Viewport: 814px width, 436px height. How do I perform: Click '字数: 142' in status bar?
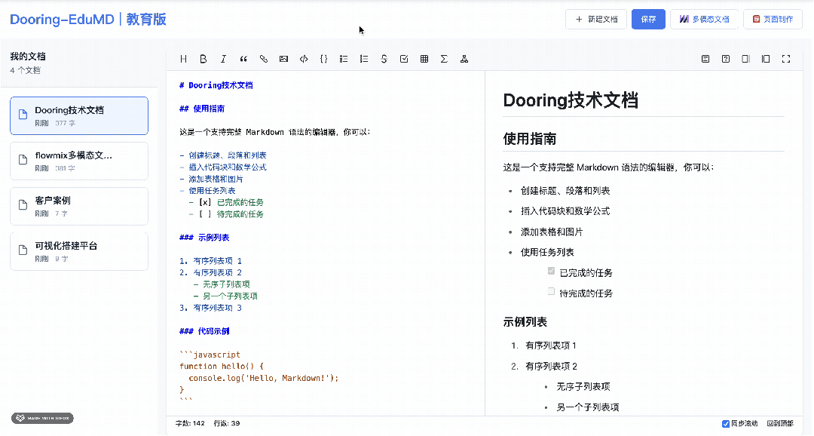click(190, 423)
